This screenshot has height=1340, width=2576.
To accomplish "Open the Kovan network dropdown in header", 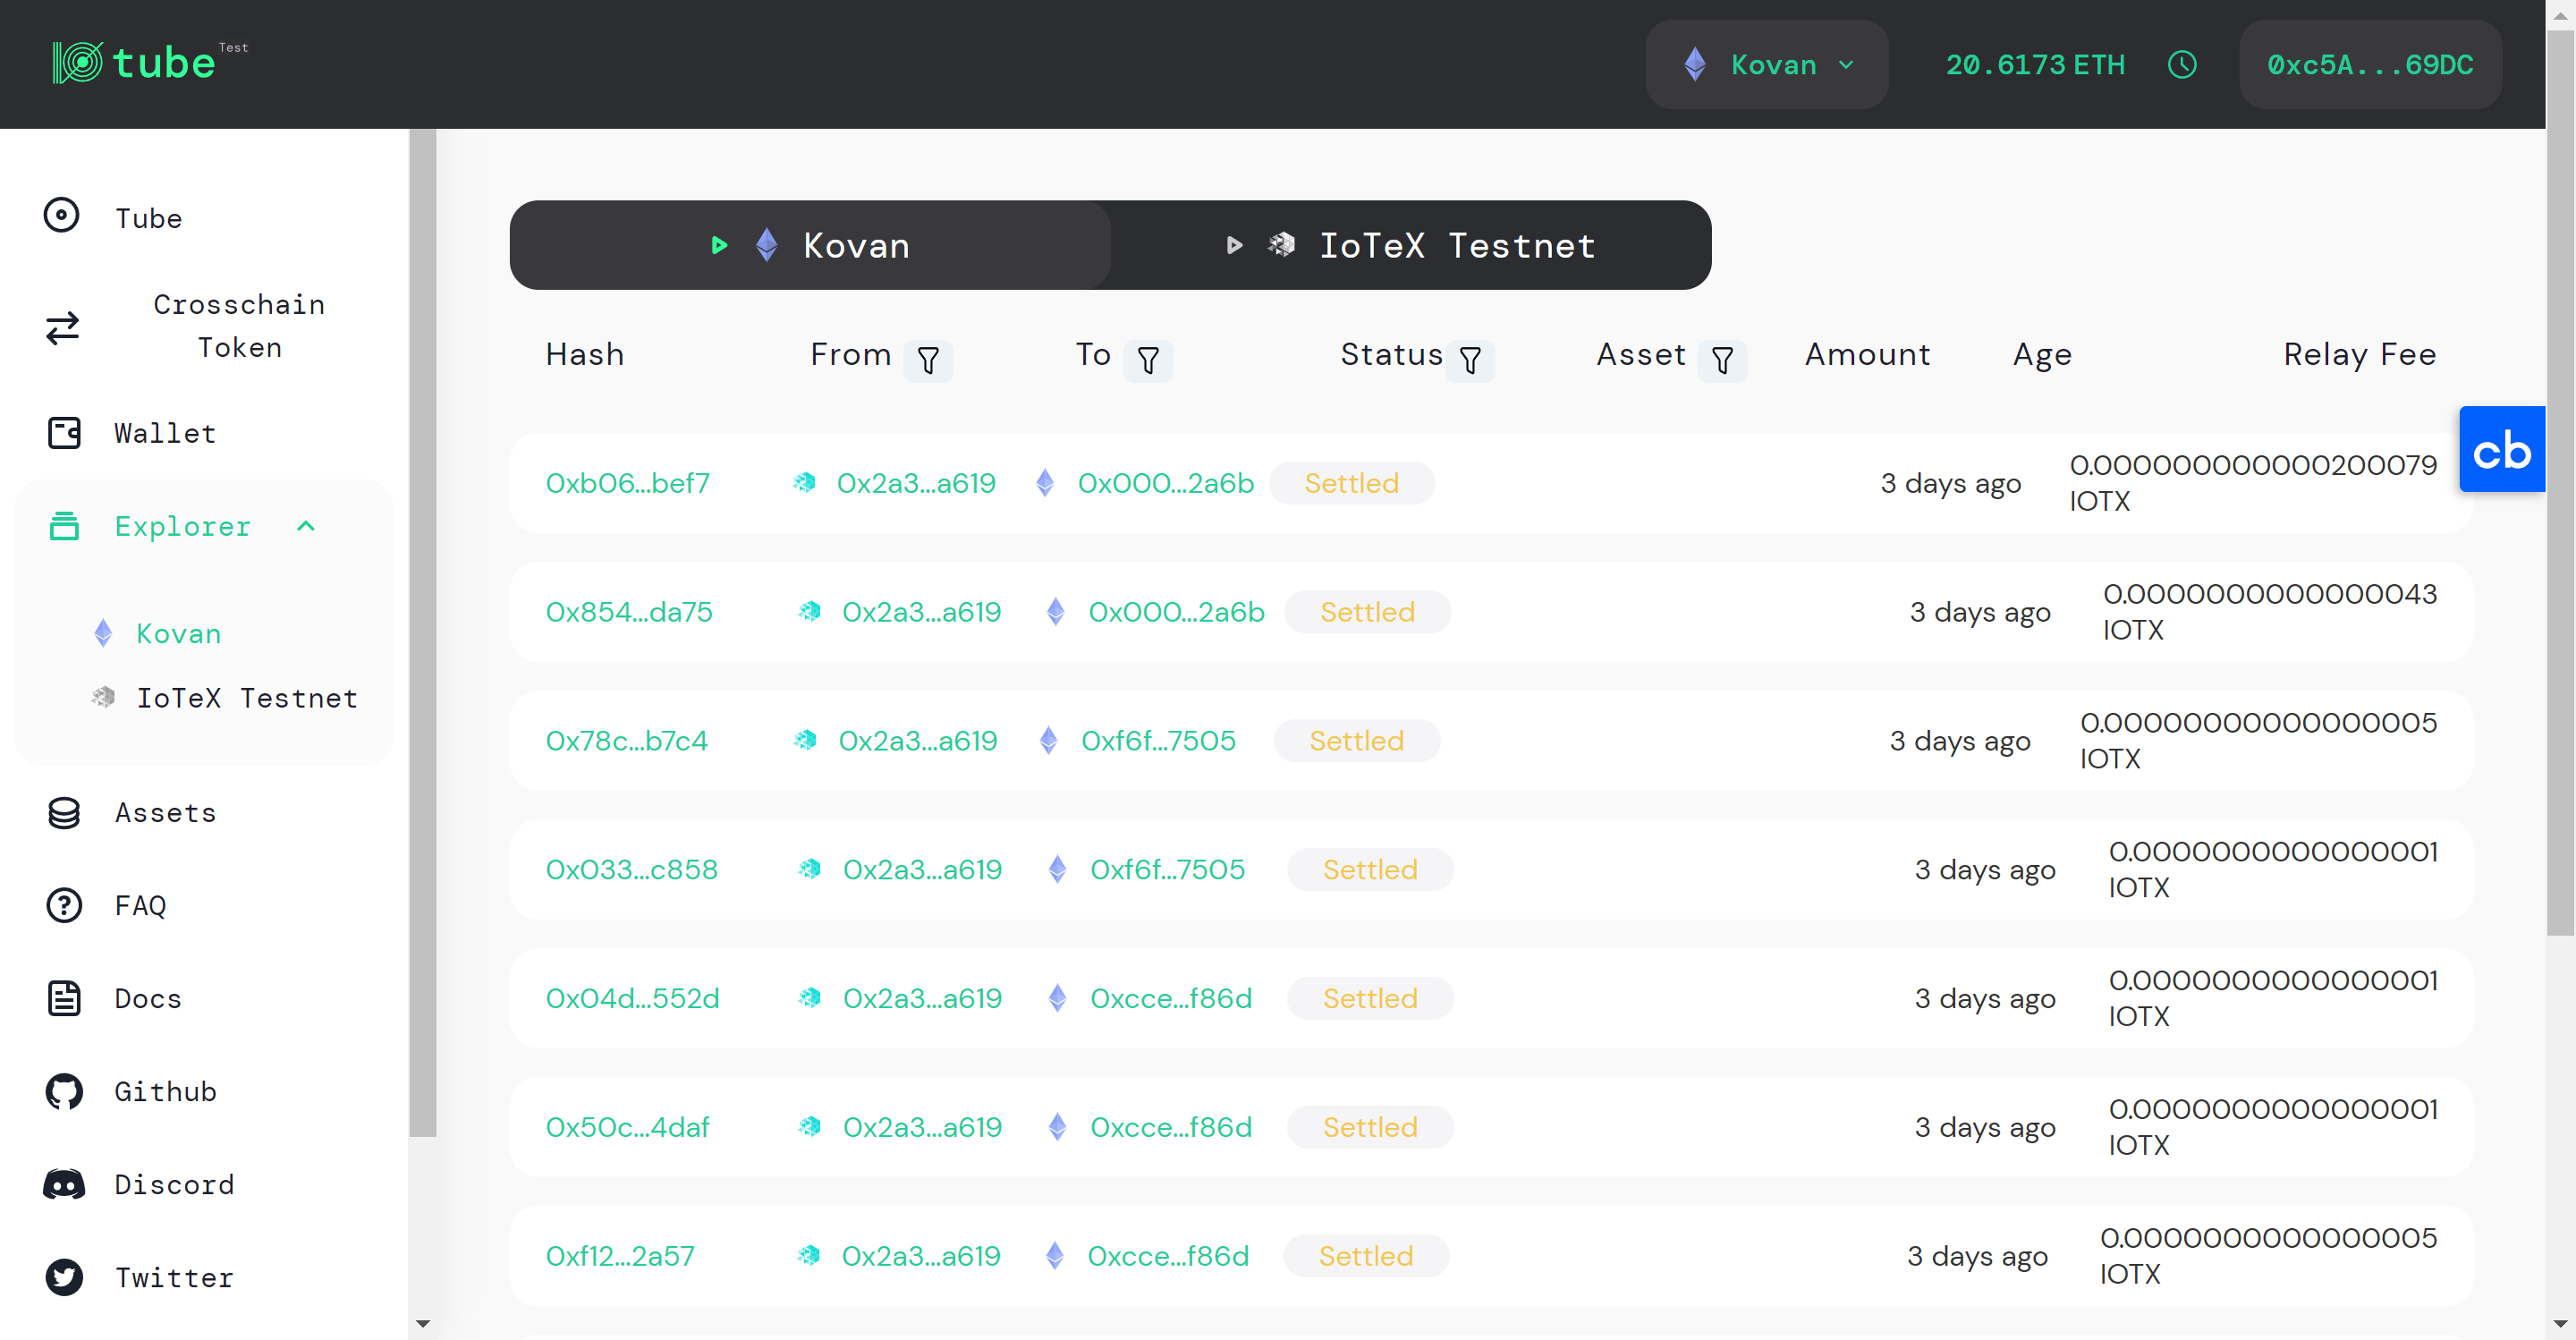I will [x=1767, y=65].
